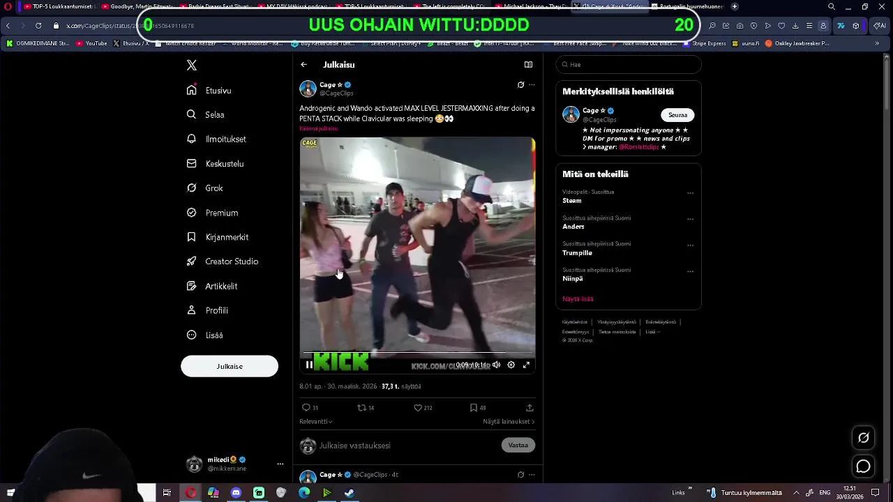Click Näytä lisää show more link

[x=578, y=298]
